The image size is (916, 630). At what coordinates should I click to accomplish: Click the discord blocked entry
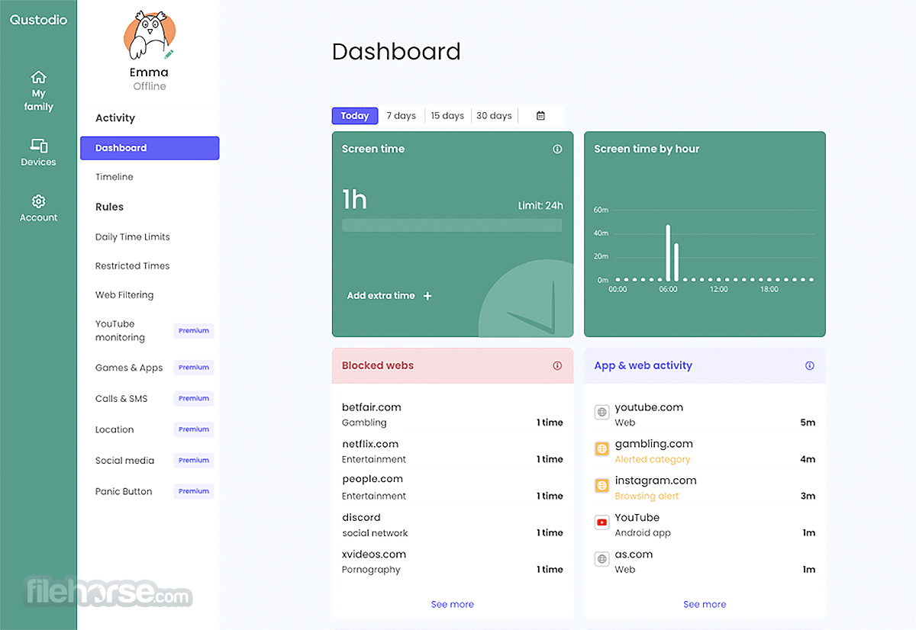[452, 525]
